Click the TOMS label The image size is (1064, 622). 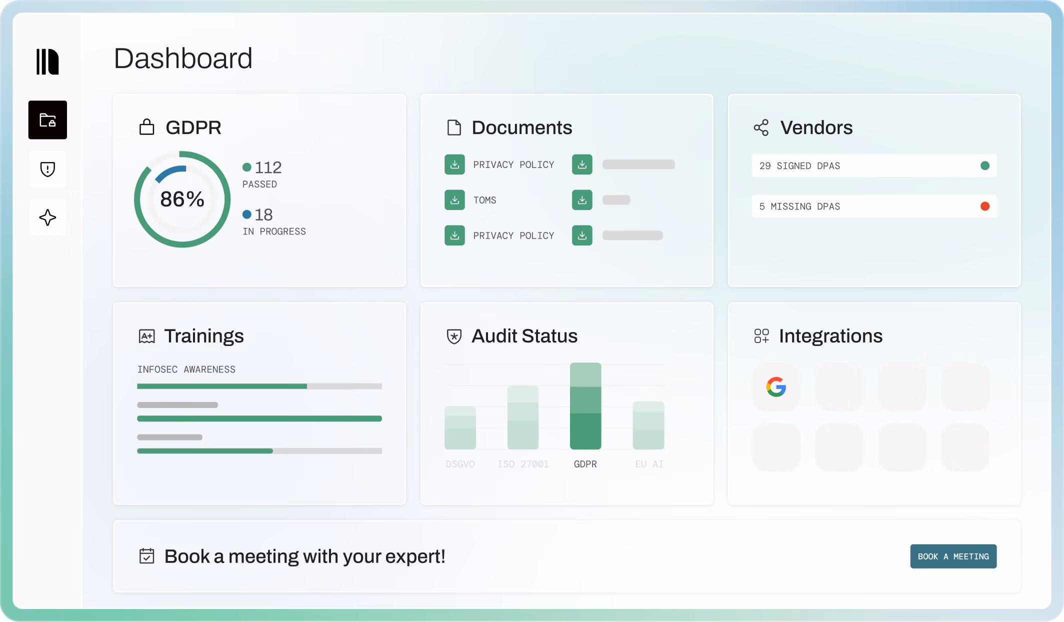click(x=484, y=200)
